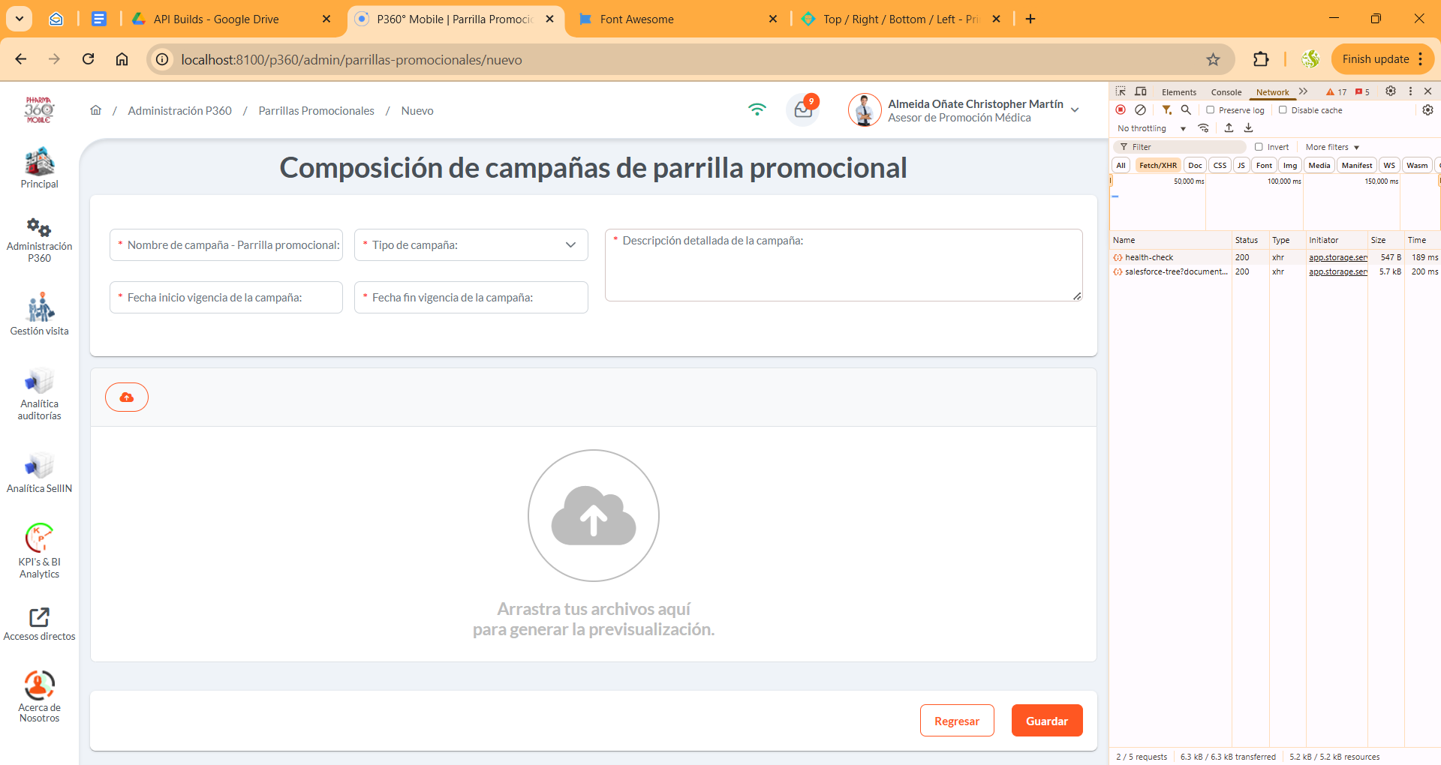Click the Regresar button

click(x=956, y=721)
